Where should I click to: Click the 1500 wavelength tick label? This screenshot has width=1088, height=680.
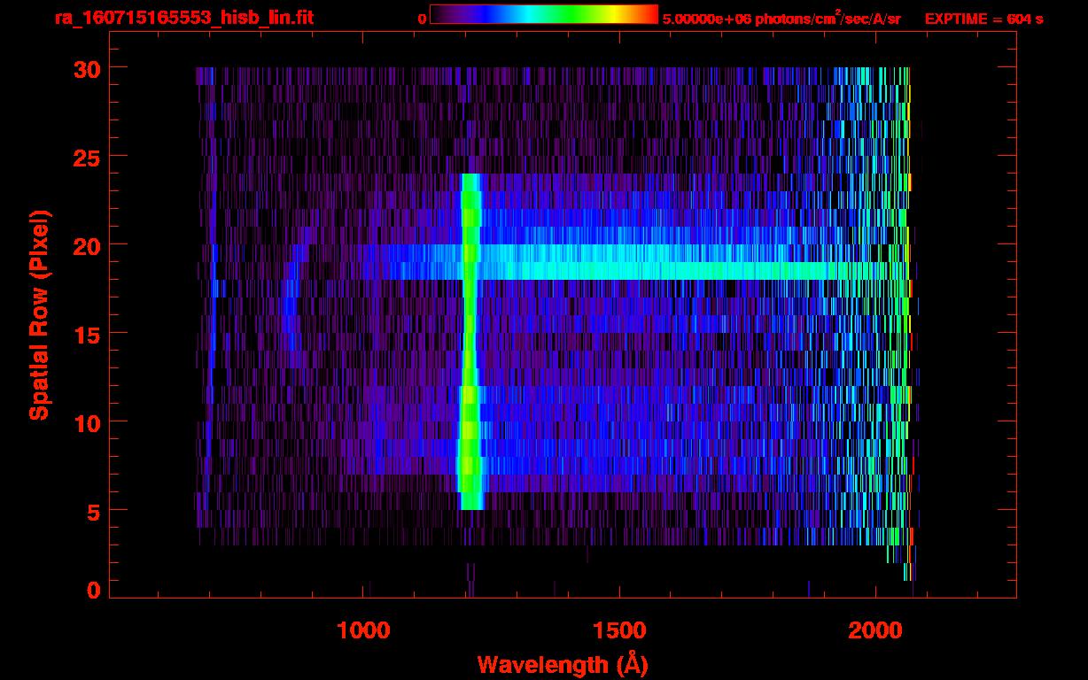point(619,630)
